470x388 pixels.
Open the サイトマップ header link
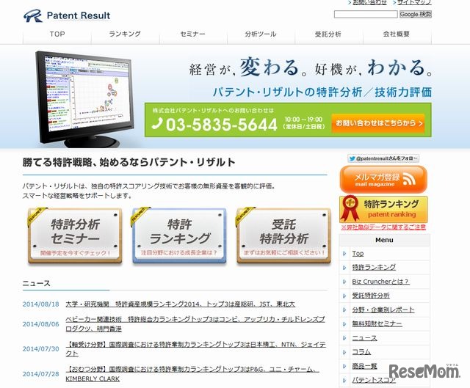click(x=414, y=2)
